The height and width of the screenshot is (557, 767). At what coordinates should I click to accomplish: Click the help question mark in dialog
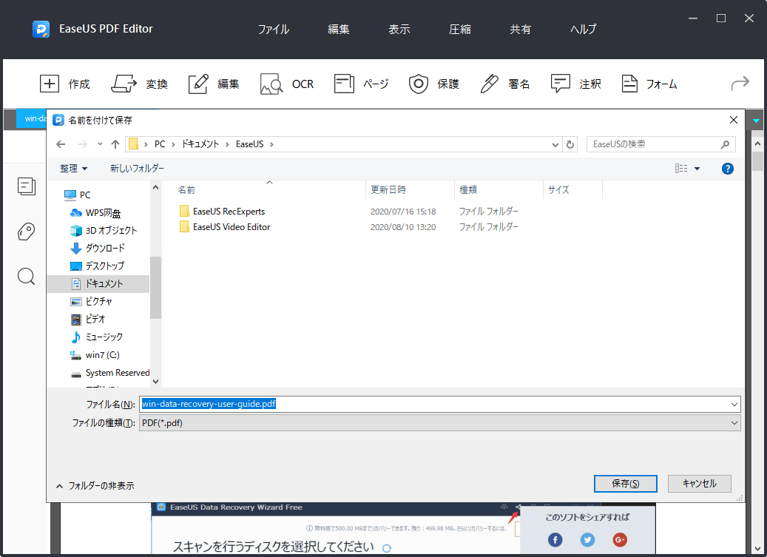727,168
